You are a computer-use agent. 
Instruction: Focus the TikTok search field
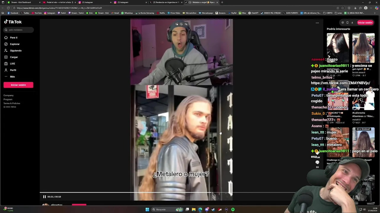[x=19, y=30]
